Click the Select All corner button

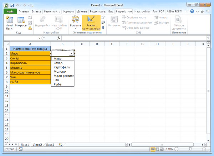pyautogui.click(x=7, y=44)
